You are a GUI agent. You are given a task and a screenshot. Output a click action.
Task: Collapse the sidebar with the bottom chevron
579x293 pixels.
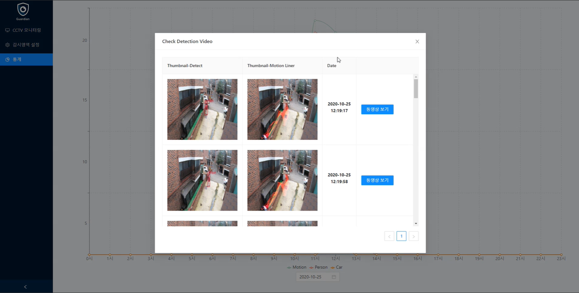[25, 287]
